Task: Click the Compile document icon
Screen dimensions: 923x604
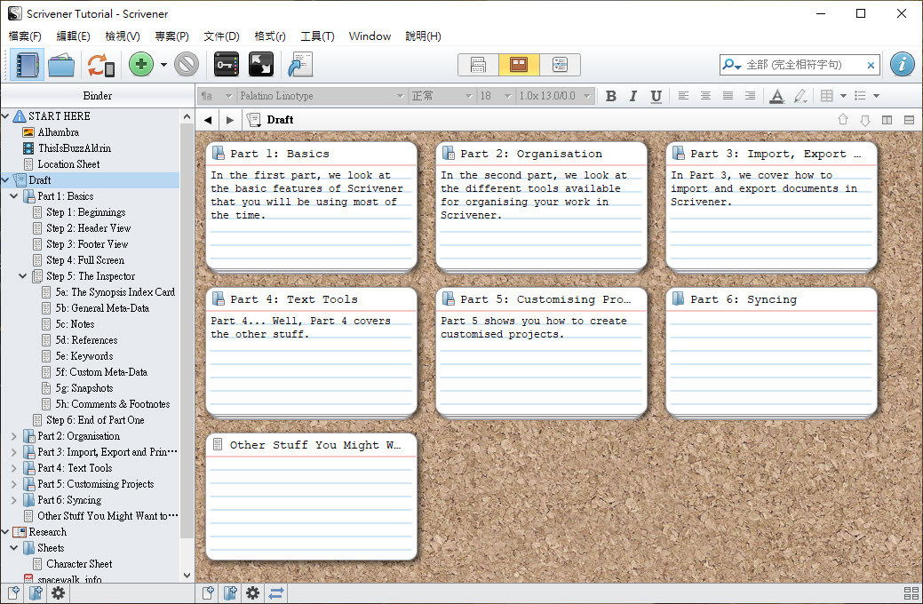Action: click(x=301, y=65)
